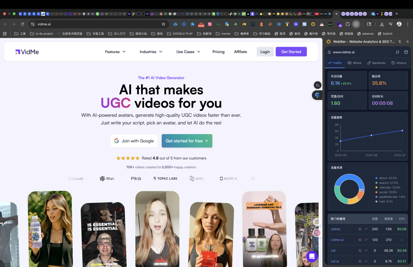Click the purple Get Started button
413x267 pixels.
click(291, 52)
